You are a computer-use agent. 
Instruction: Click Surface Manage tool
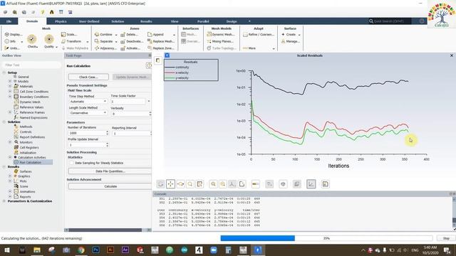pyautogui.click(x=290, y=41)
